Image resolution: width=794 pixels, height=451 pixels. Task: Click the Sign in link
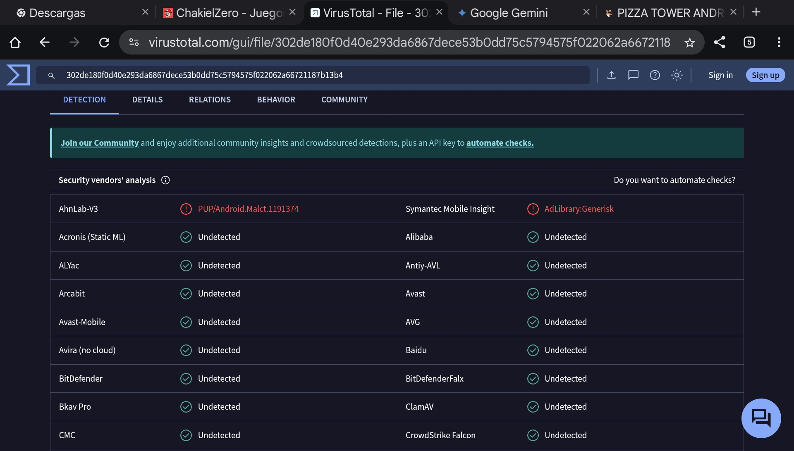(720, 75)
